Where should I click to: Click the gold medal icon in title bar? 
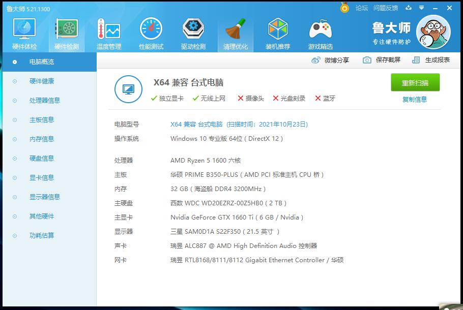point(344,8)
